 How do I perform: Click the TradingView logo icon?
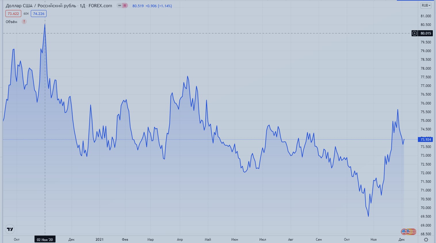coord(10,229)
